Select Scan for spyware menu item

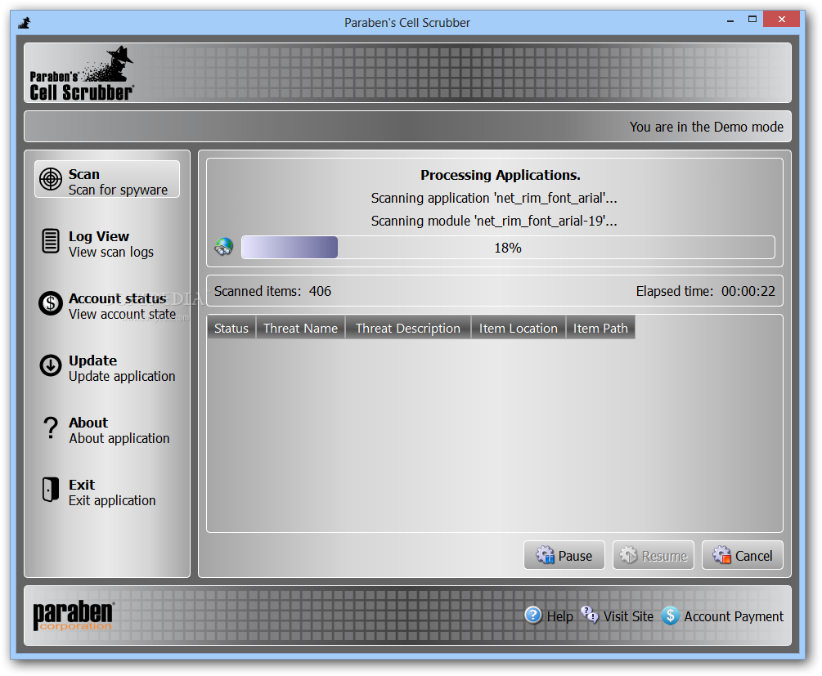click(x=107, y=180)
